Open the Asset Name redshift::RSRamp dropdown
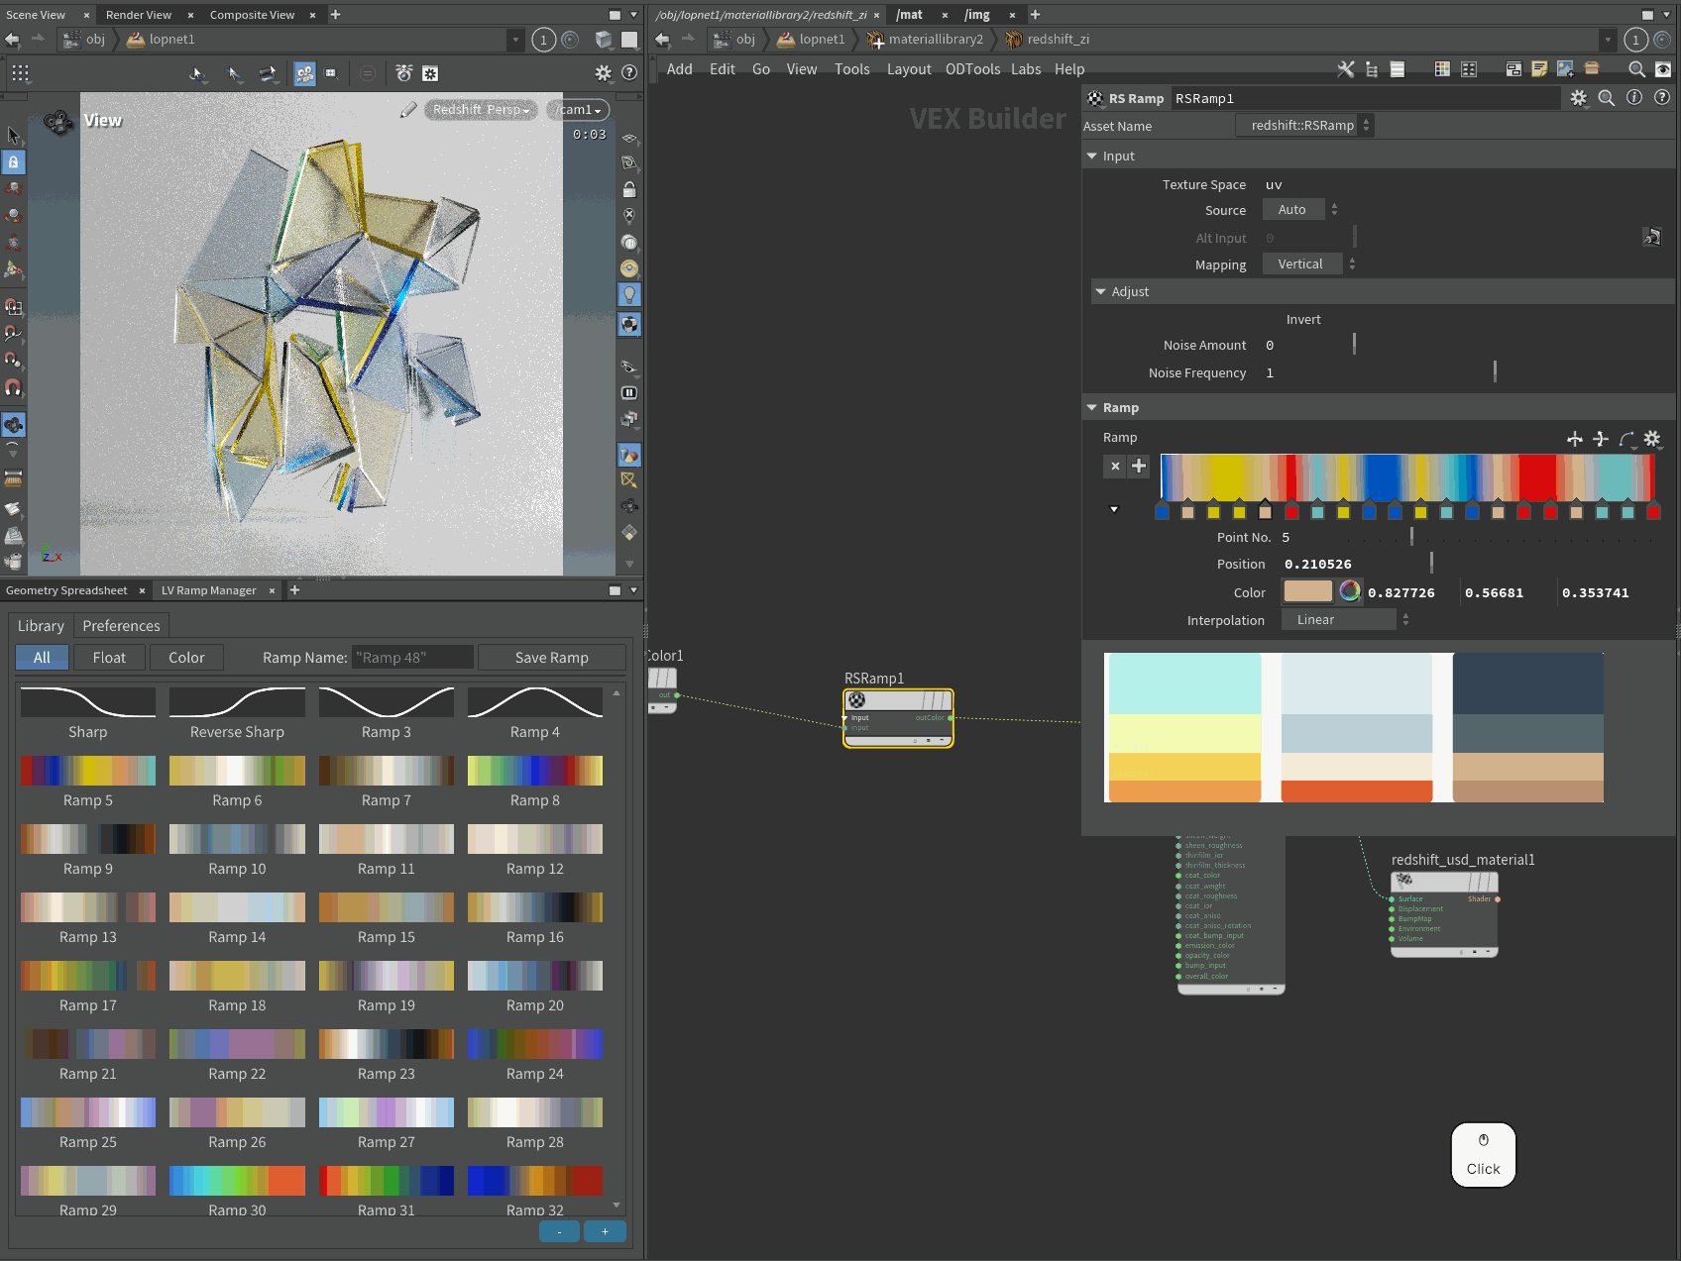 tap(1304, 126)
